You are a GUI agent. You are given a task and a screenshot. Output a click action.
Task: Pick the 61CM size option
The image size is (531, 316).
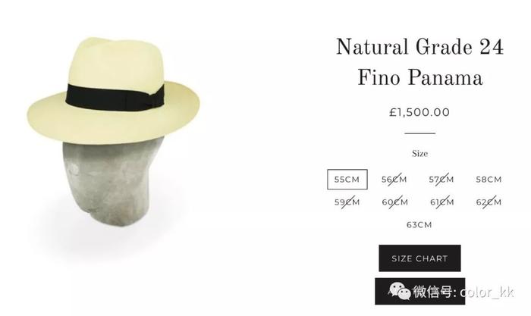pos(442,202)
